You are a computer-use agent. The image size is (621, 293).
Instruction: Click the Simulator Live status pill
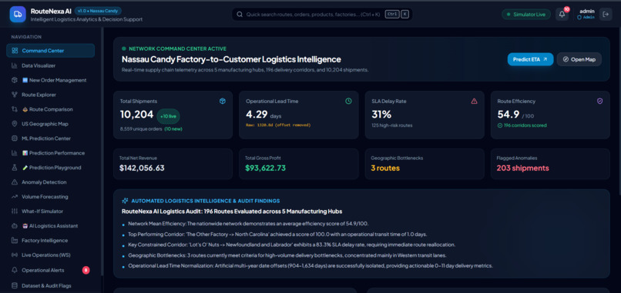click(526, 15)
